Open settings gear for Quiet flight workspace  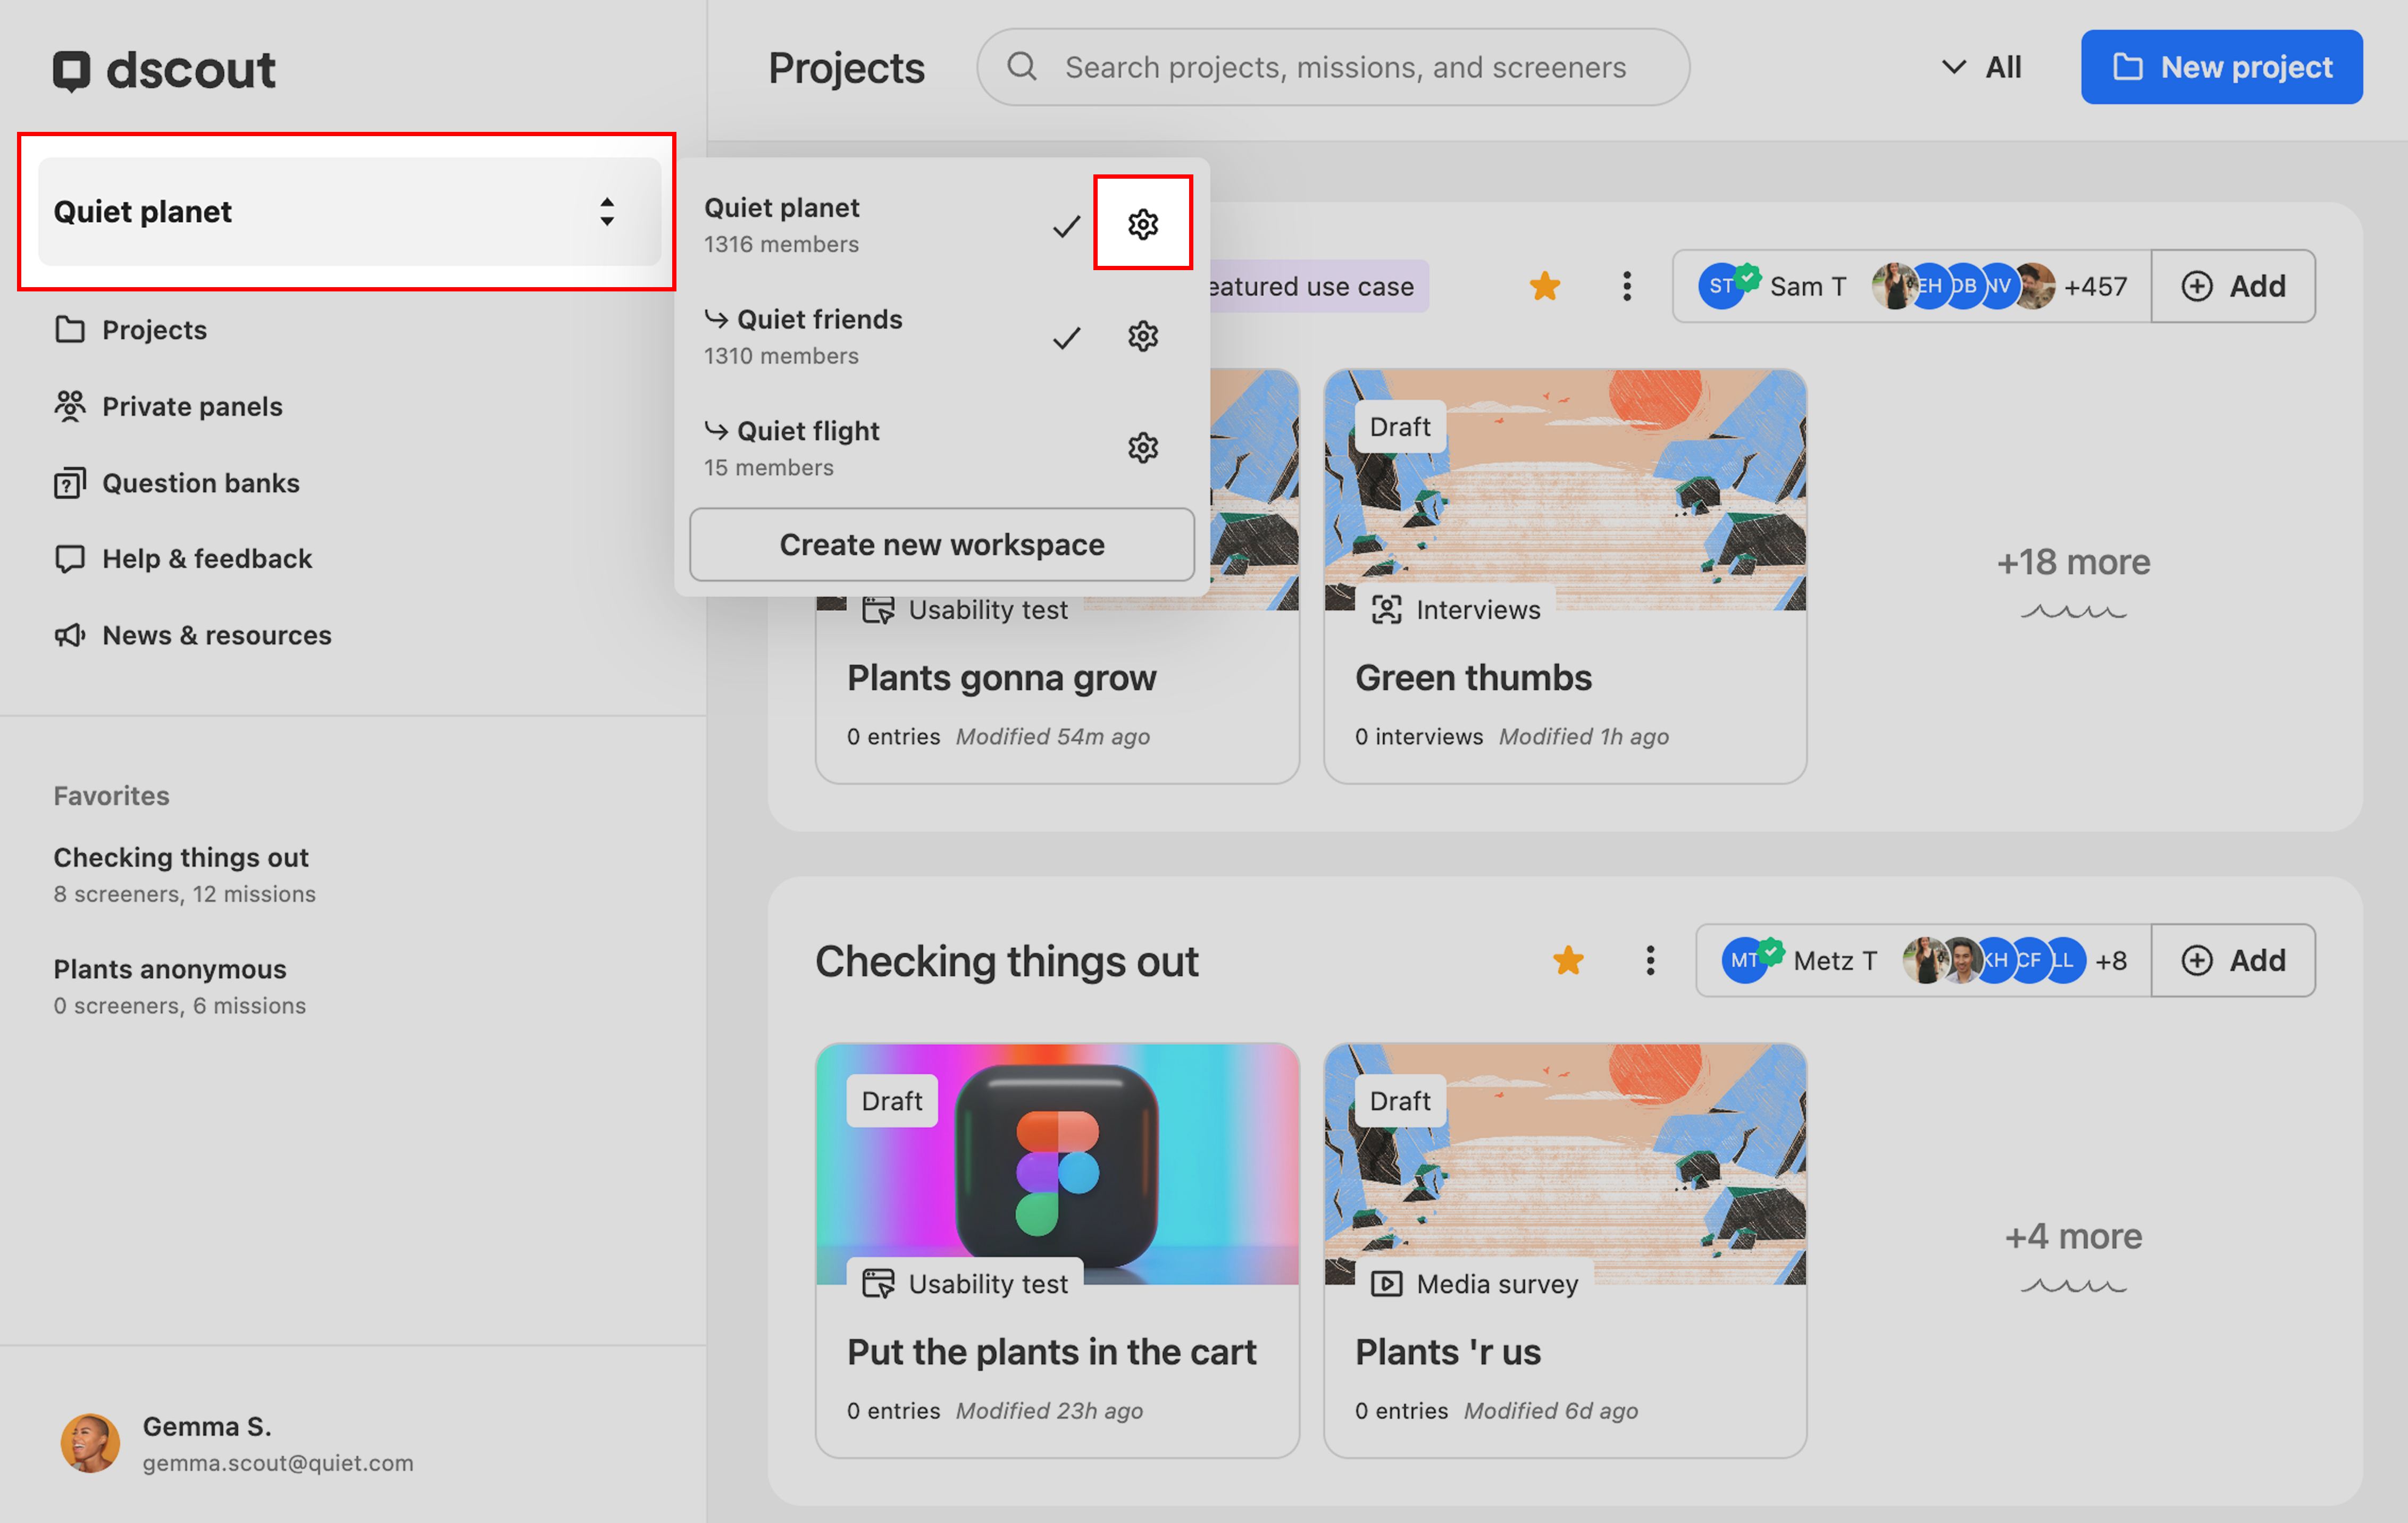1142,447
